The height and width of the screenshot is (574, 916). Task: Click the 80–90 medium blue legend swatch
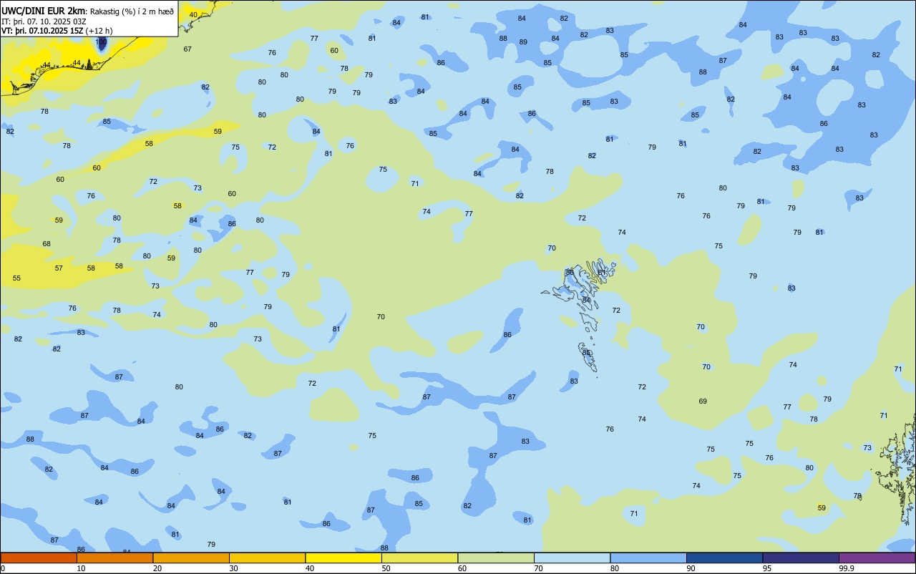click(x=648, y=558)
